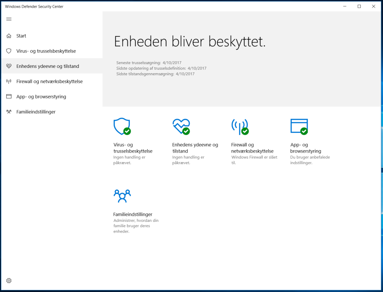
Task: Open the Enhedens ydeevne og tilstand tile title
Action: tap(195, 148)
